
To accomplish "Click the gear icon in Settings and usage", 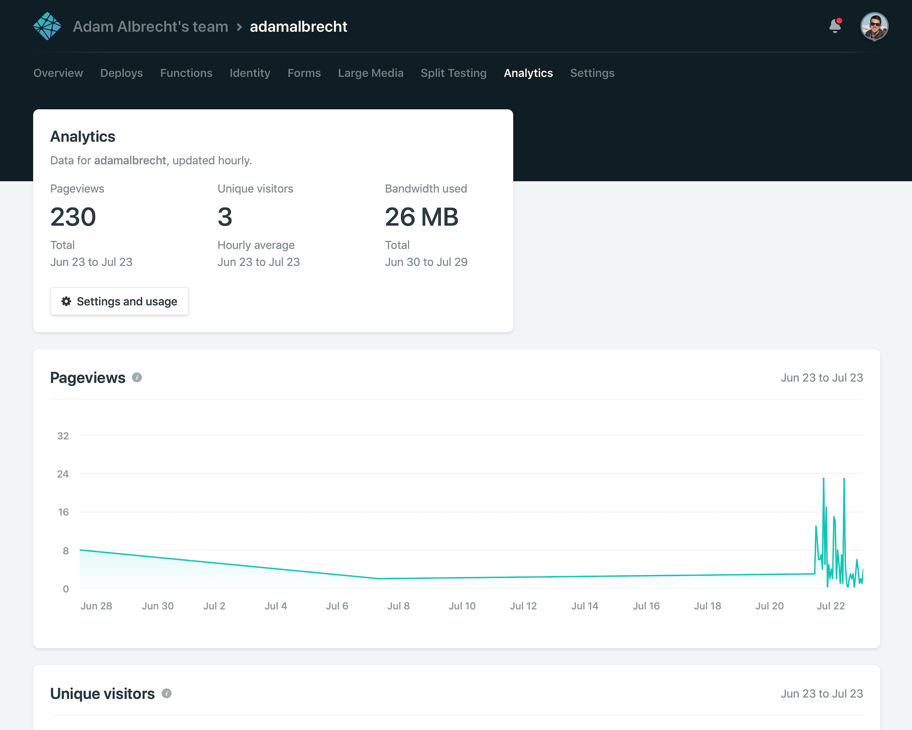I will click(66, 302).
